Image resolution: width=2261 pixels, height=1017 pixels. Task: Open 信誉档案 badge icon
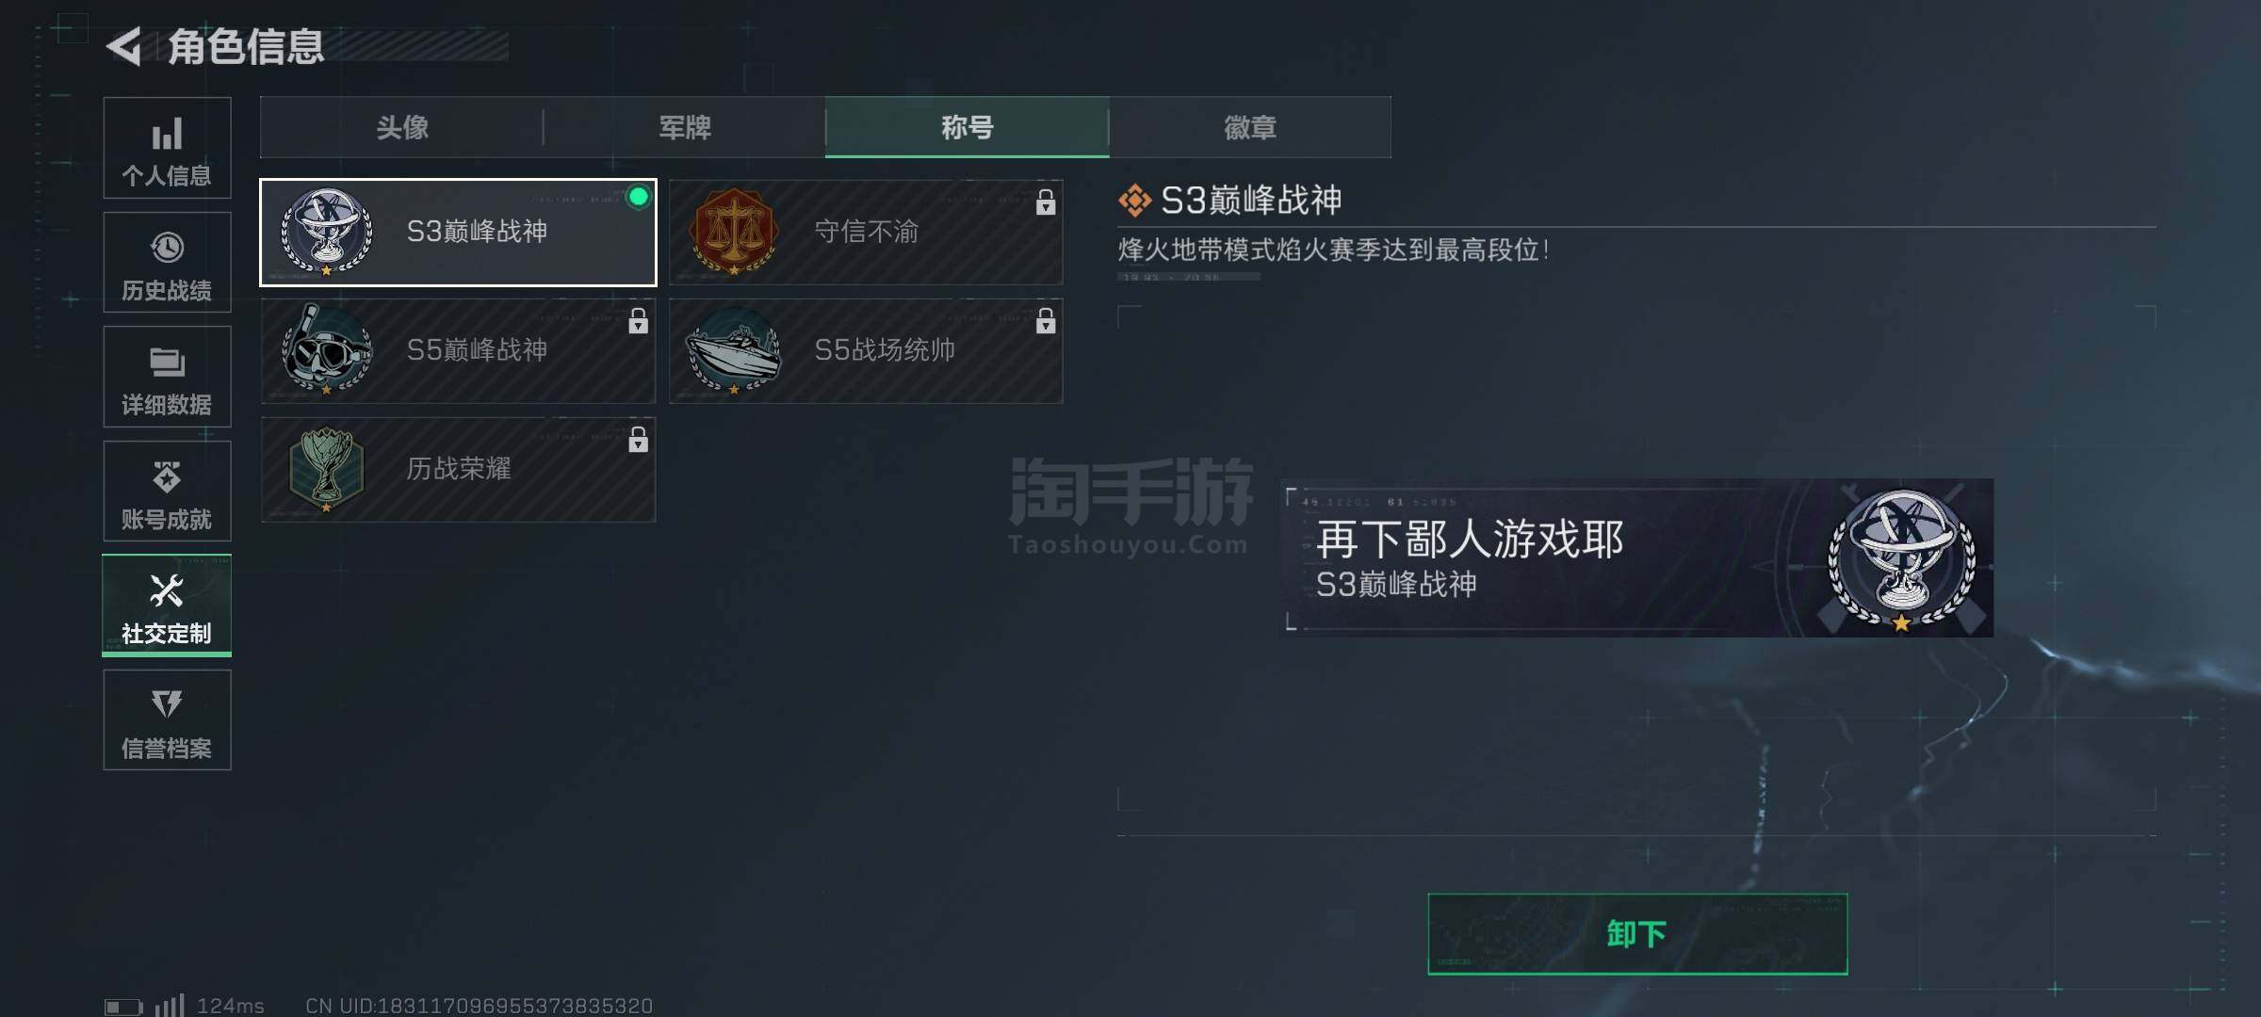pos(167,704)
